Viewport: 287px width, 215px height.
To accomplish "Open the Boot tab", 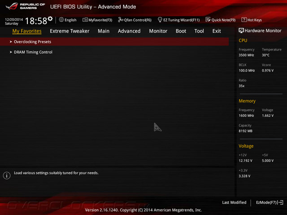I will (181, 31).
